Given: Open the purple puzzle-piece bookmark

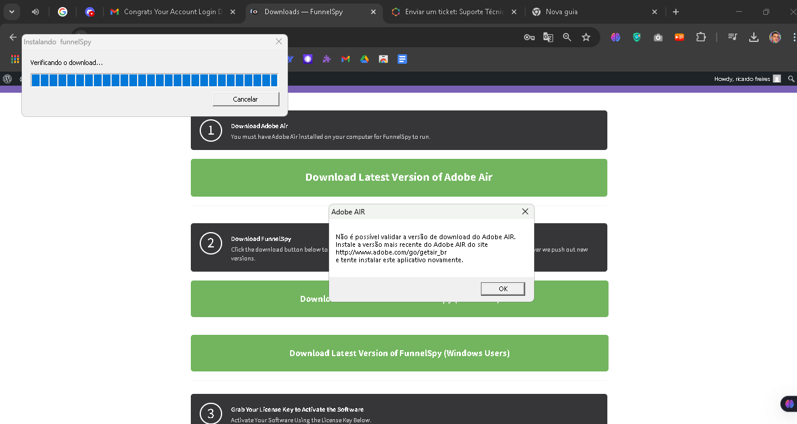Looking at the screenshot, I should pos(327,59).
